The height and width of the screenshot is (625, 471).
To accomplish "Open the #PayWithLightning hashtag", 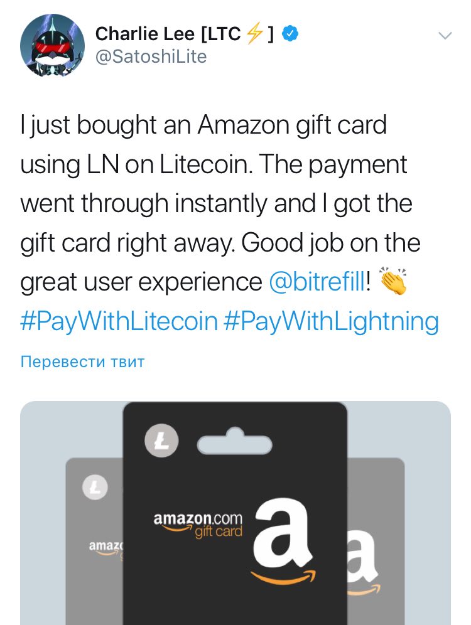I will [x=331, y=321].
